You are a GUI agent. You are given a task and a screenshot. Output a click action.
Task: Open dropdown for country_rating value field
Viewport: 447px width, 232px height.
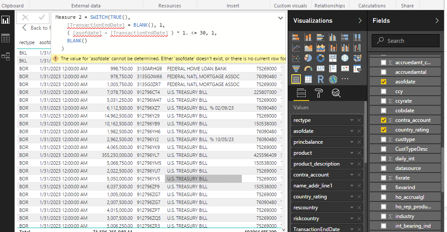352,197
